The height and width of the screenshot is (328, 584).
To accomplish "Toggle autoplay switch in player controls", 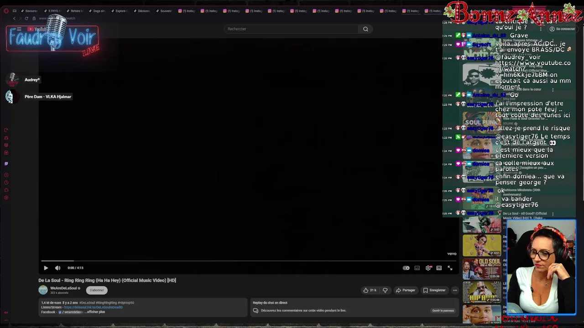I will (406, 268).
